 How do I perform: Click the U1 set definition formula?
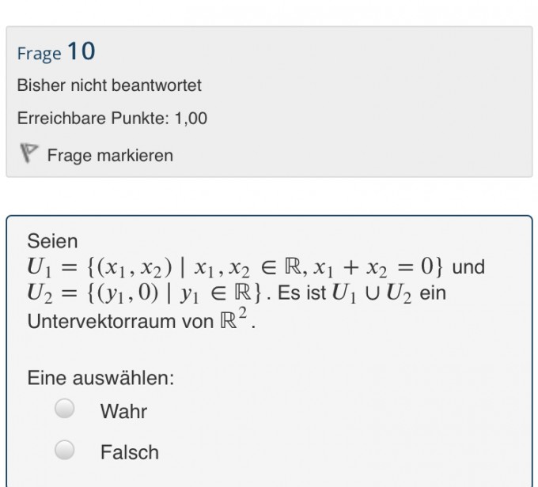[x=235, y=267]
